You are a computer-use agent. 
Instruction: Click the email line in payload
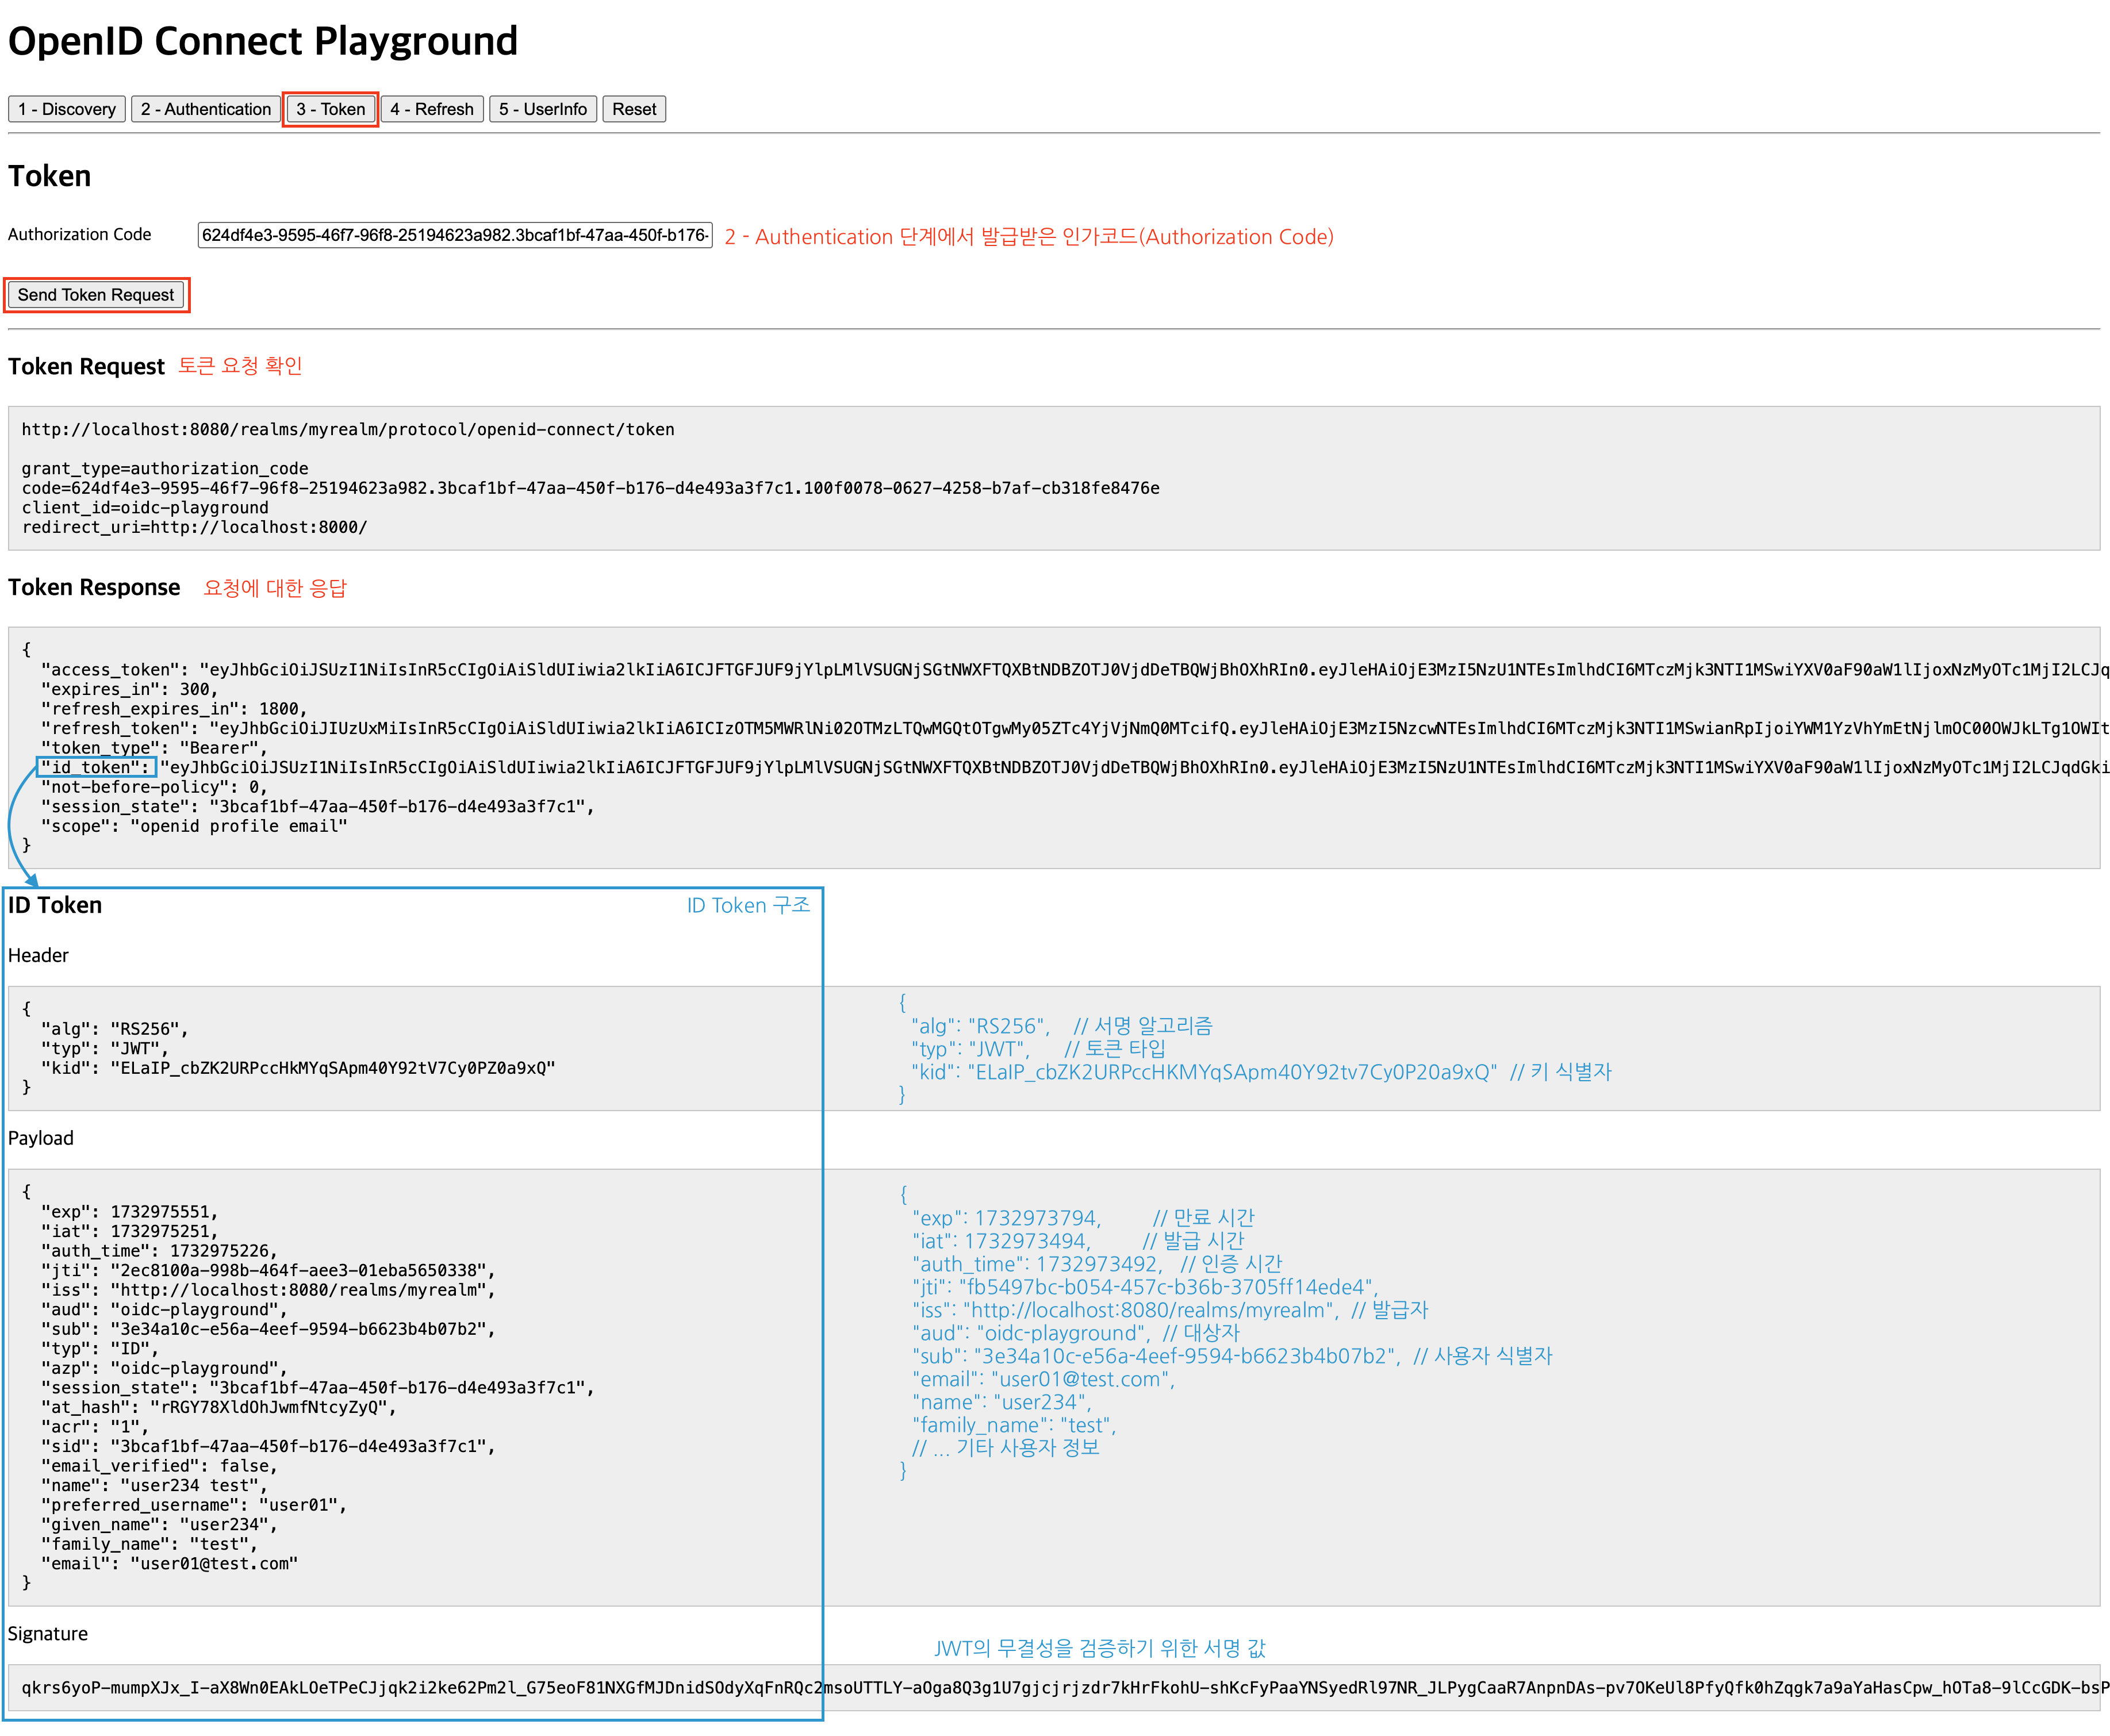170,1564
